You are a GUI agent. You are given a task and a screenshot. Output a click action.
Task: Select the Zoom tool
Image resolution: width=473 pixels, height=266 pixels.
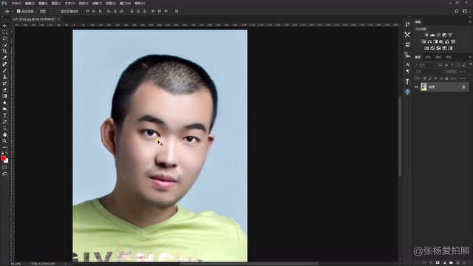4,141
